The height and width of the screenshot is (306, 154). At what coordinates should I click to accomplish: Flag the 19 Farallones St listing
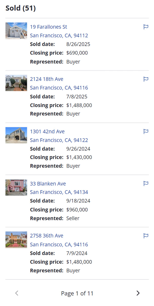pos(146,27)
